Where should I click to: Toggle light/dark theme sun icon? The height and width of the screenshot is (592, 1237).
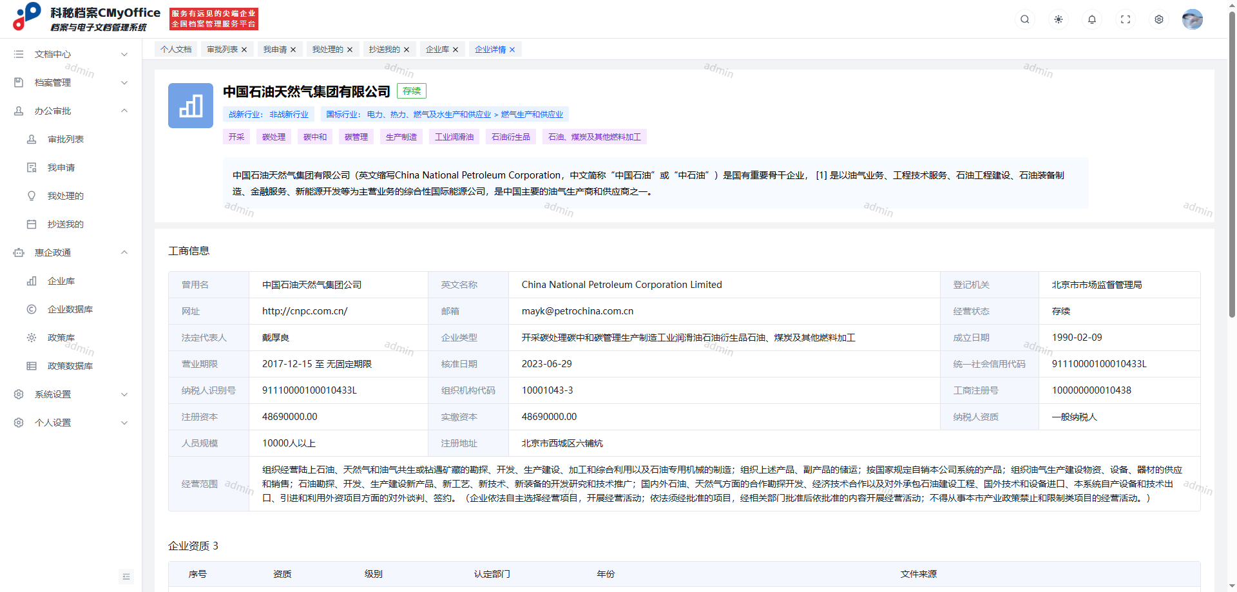coord(1059,19)
